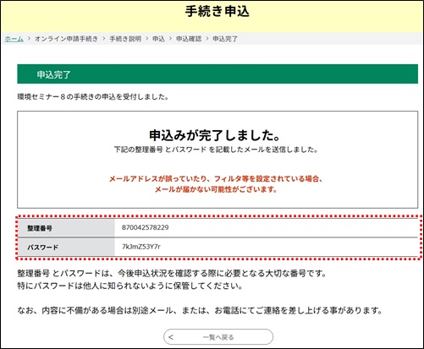
Task: Click the 環境セミナー8 acceptance message
Action: pos(93,97)
